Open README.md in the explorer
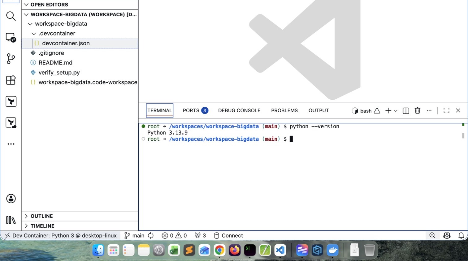The height and width of the screenshot is (261, 468). tap(80, 63)
